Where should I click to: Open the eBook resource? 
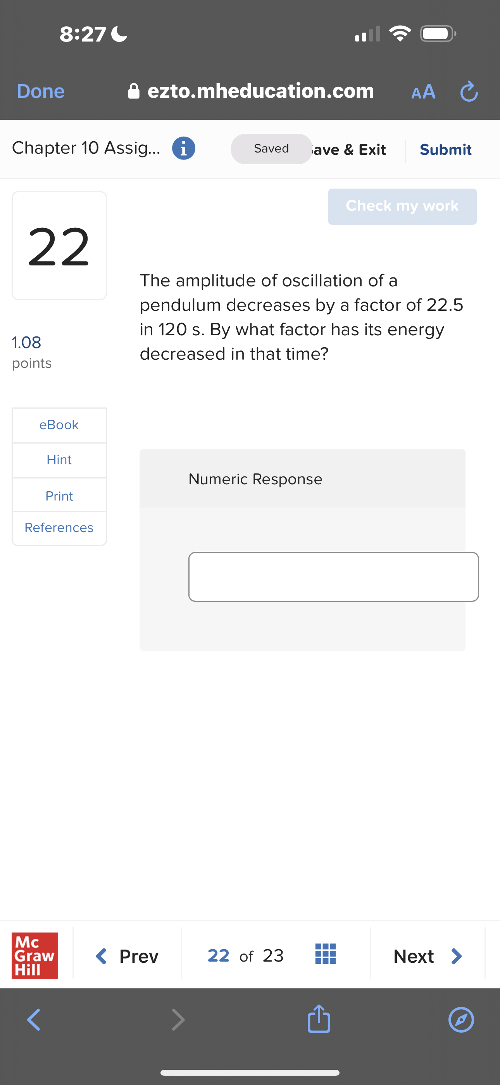point(59,425)
